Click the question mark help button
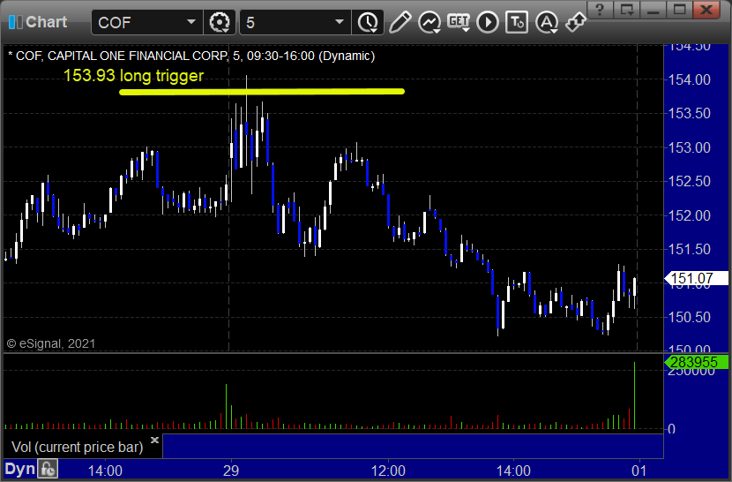The height and width of the screenshot is (482, 732). pos(600,10)
